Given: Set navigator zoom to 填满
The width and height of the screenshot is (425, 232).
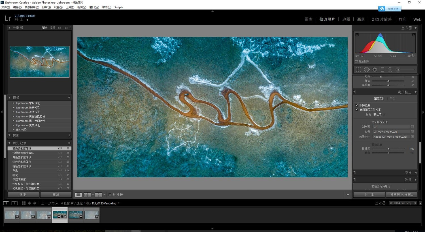Looking at the screenshot, I should tap(53, 28).
